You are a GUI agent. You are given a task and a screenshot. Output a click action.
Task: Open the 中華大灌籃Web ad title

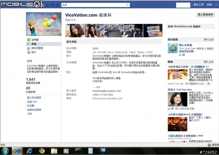pos(185,115)
